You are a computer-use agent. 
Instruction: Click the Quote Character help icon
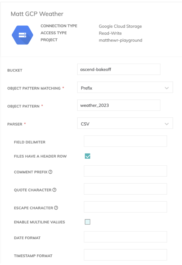pos(54,190)
